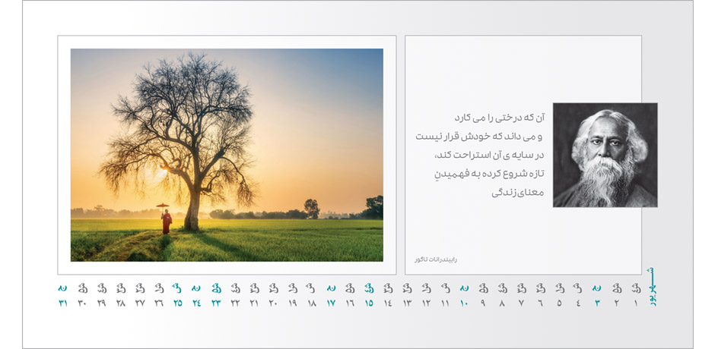Select date 28 (۲۸) on the calendar
This screenshot has height=349, width=715.
[x=120, y=303]
